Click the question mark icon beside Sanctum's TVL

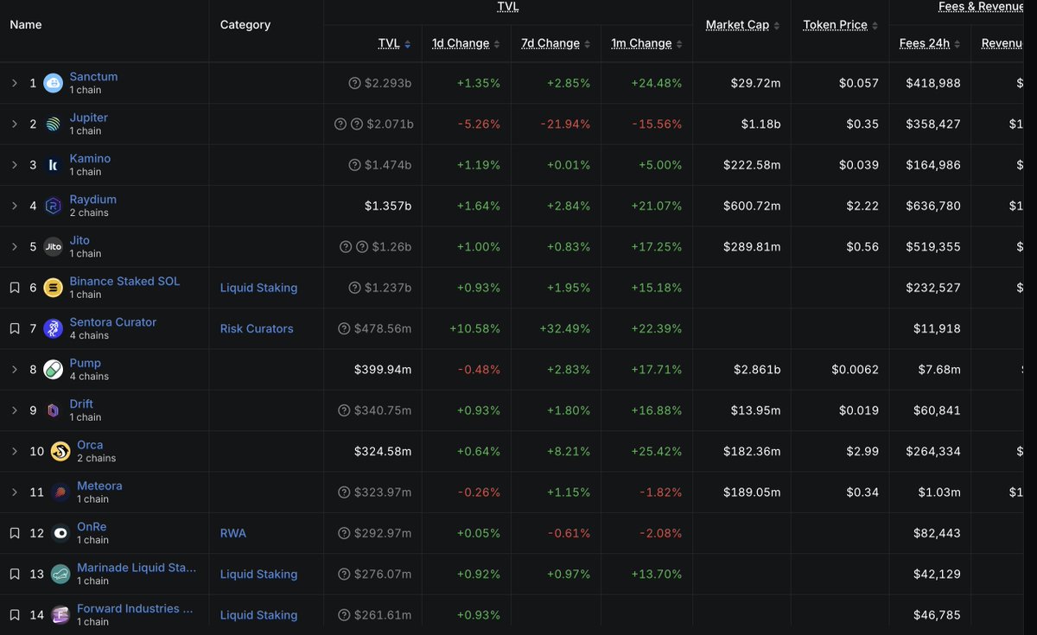click(x=354, y=83)
